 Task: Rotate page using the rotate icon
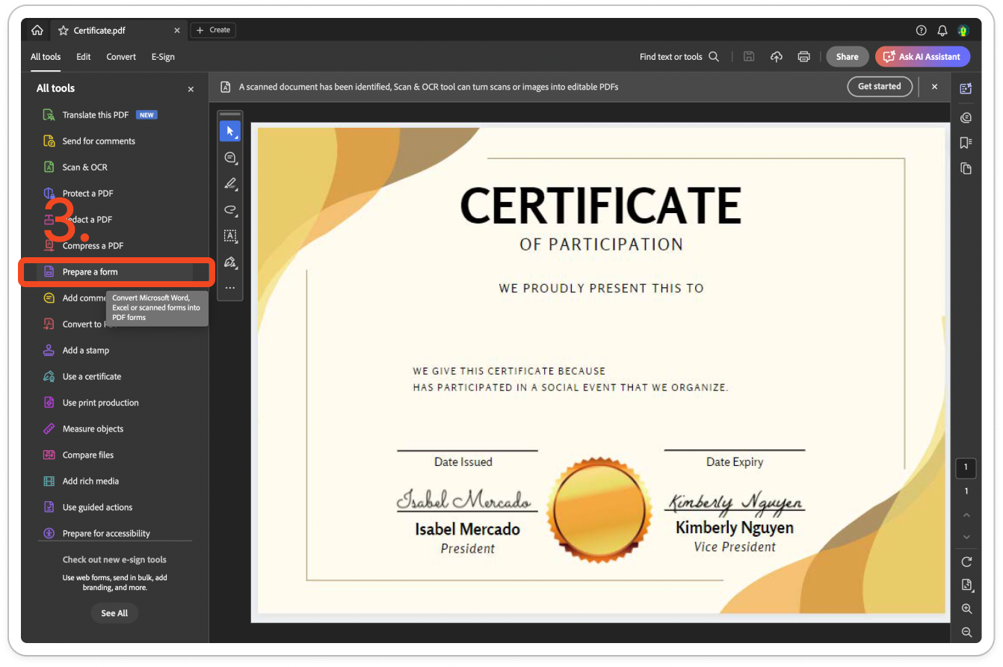click(966, 562)
